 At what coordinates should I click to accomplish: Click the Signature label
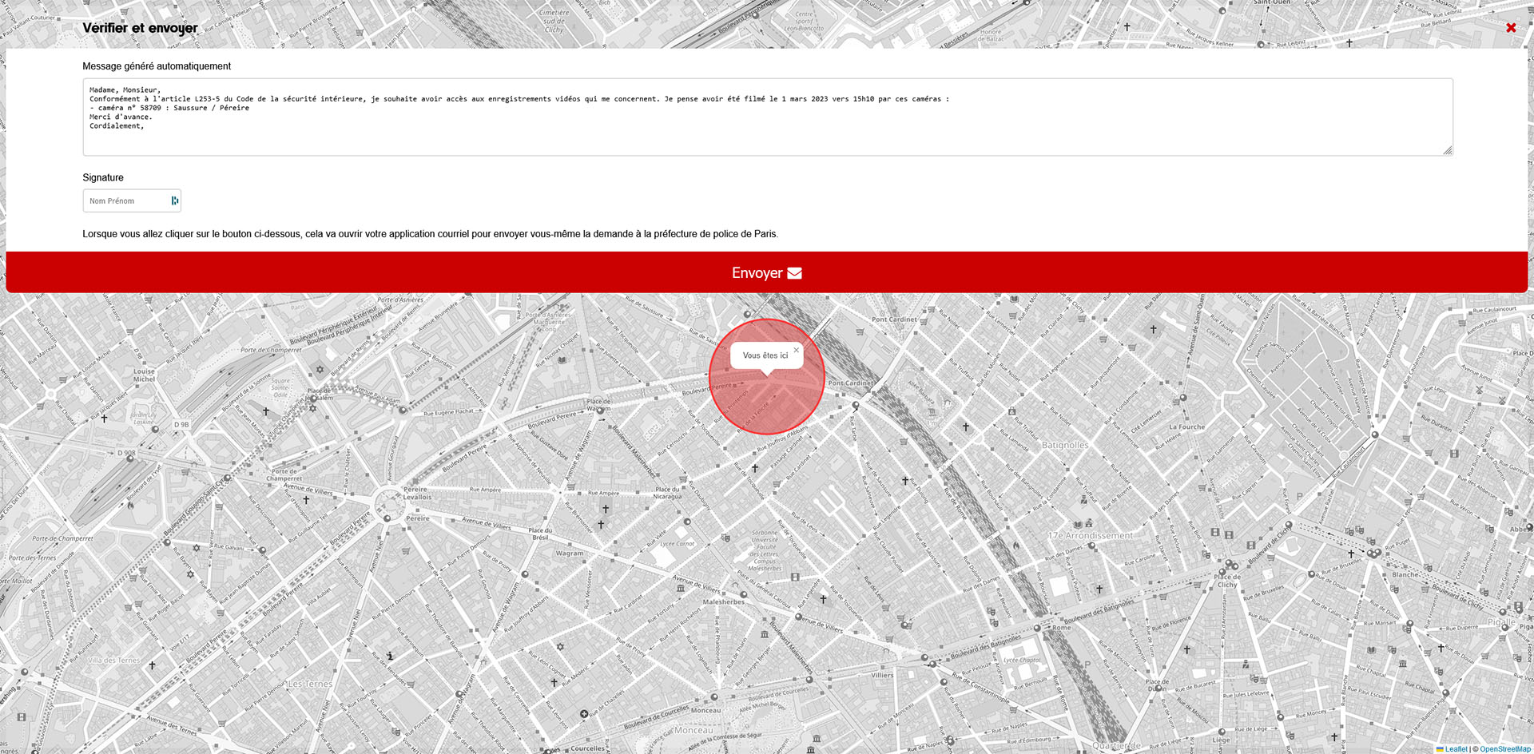click(x=103, y=177)
